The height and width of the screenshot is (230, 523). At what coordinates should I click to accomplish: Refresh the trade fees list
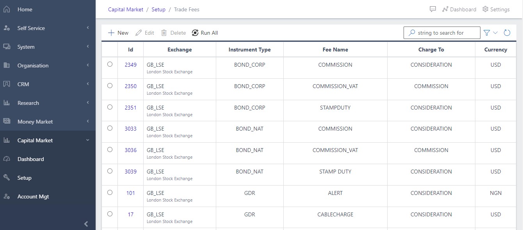click(x=507, y=33)
